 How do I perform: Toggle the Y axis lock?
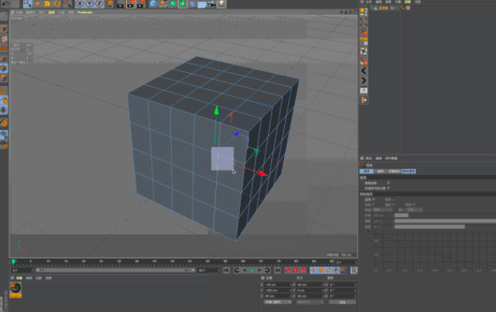click(90, 3)
